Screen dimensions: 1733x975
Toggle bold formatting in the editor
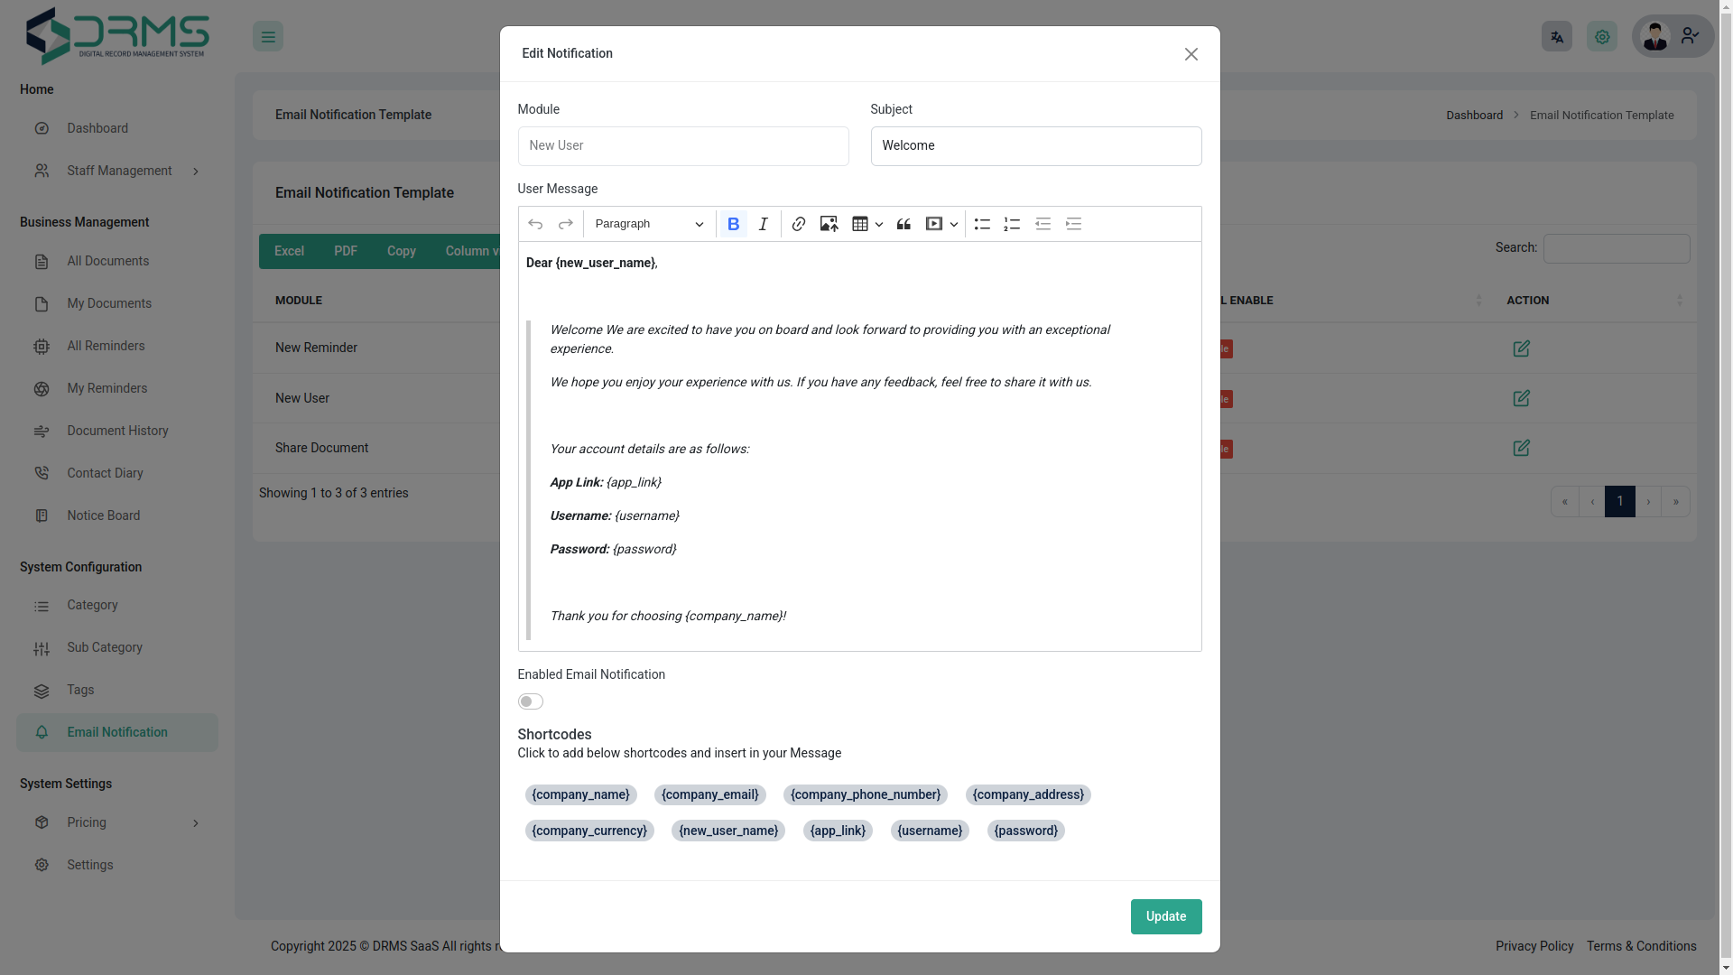pyautogui.click(x=733, y=224)
